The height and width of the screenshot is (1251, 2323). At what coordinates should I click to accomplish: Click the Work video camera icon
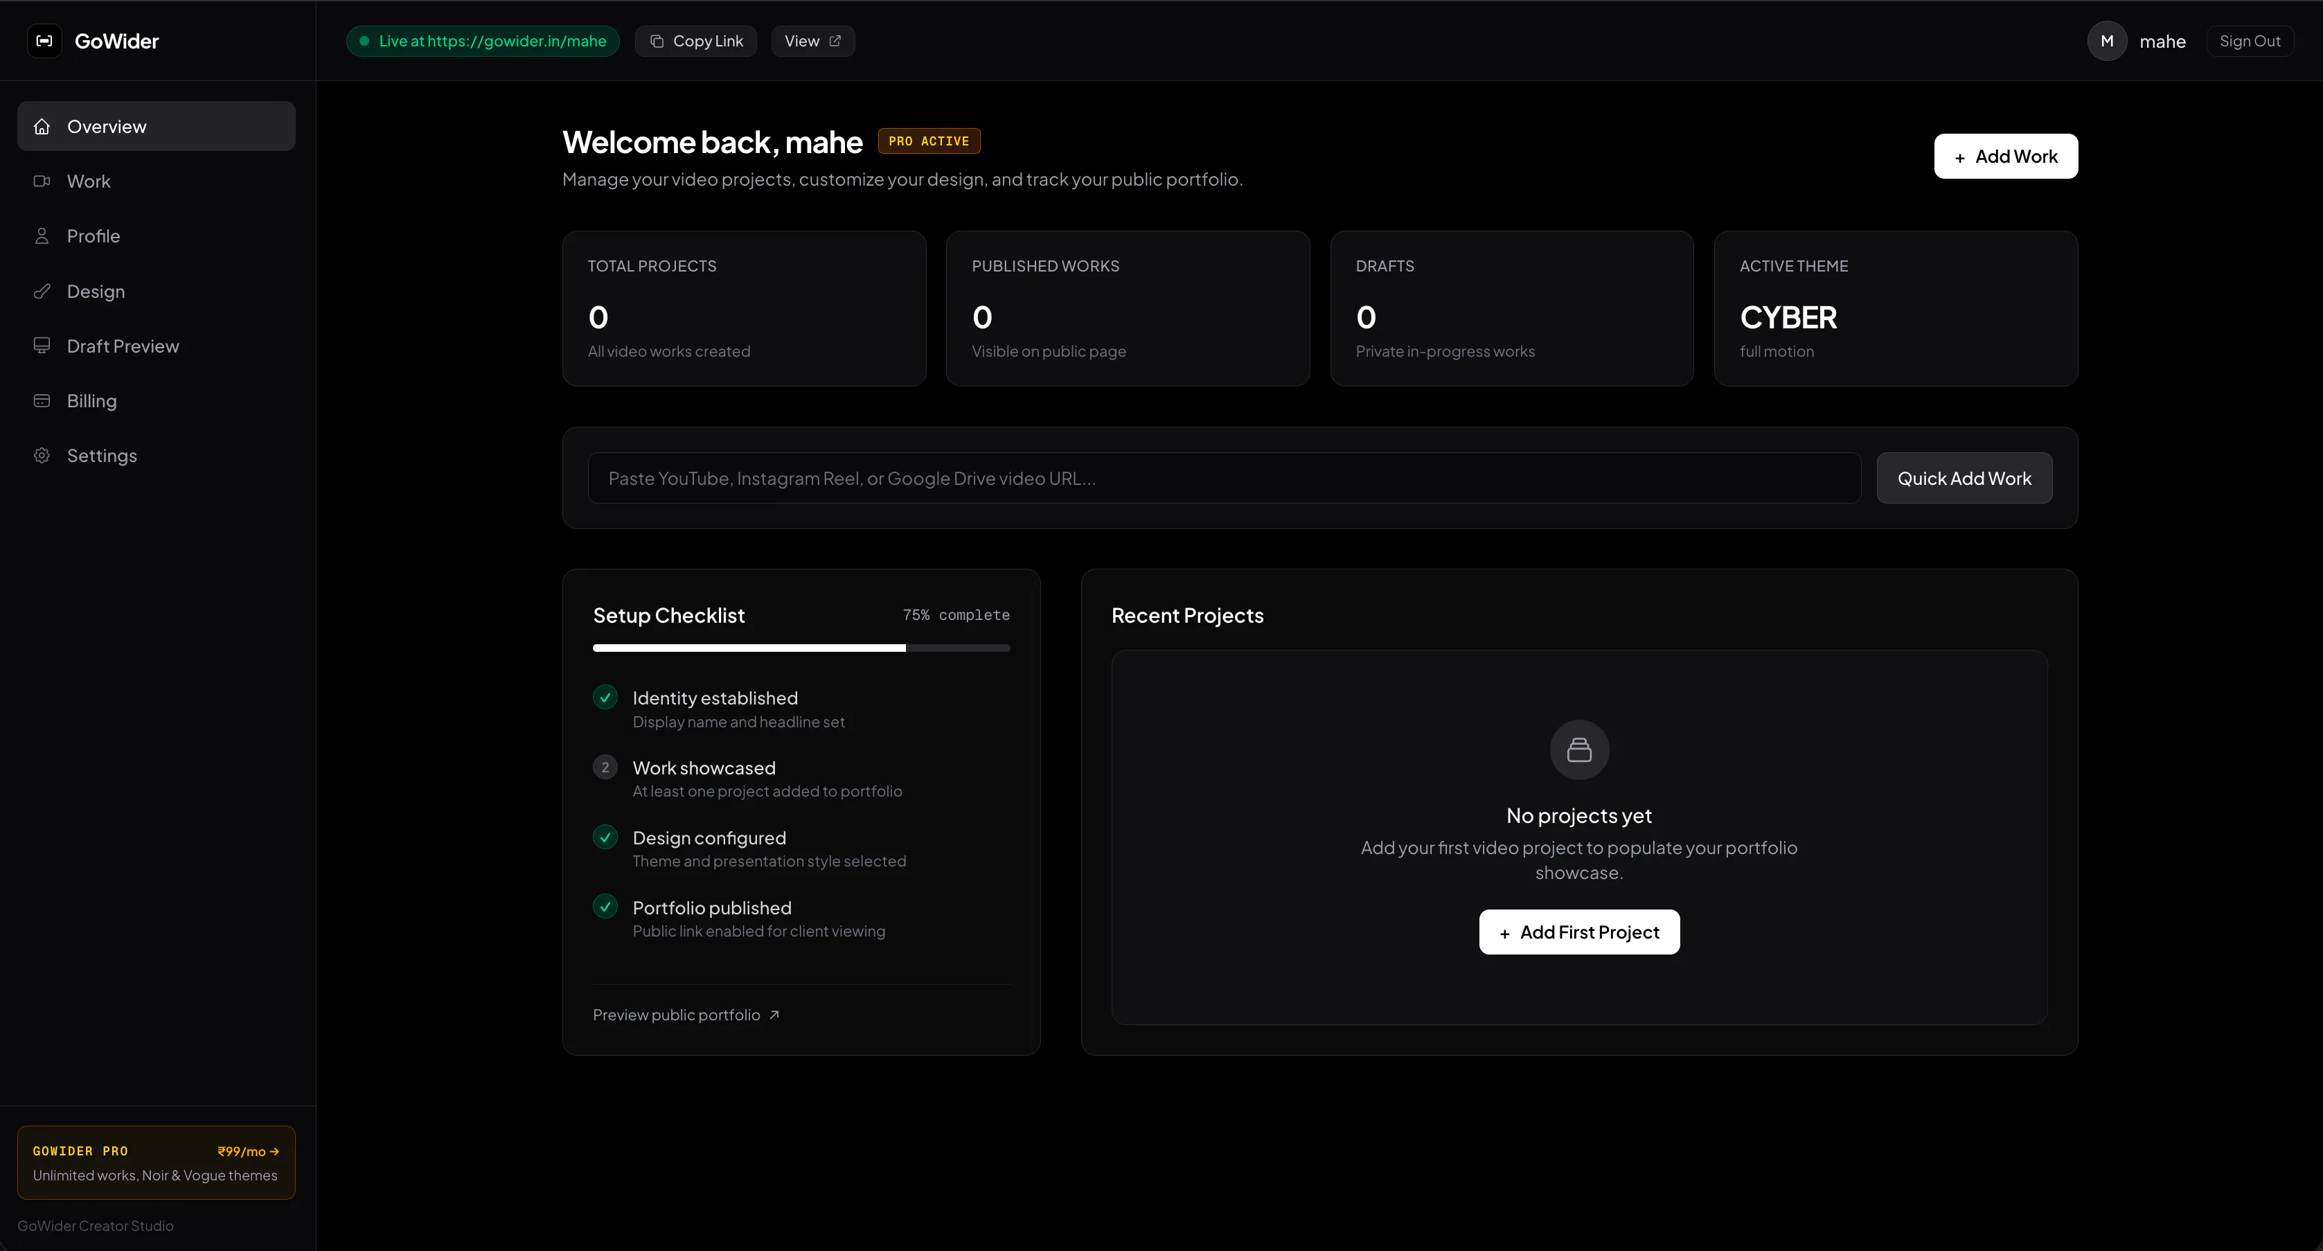tap(42, 181)
